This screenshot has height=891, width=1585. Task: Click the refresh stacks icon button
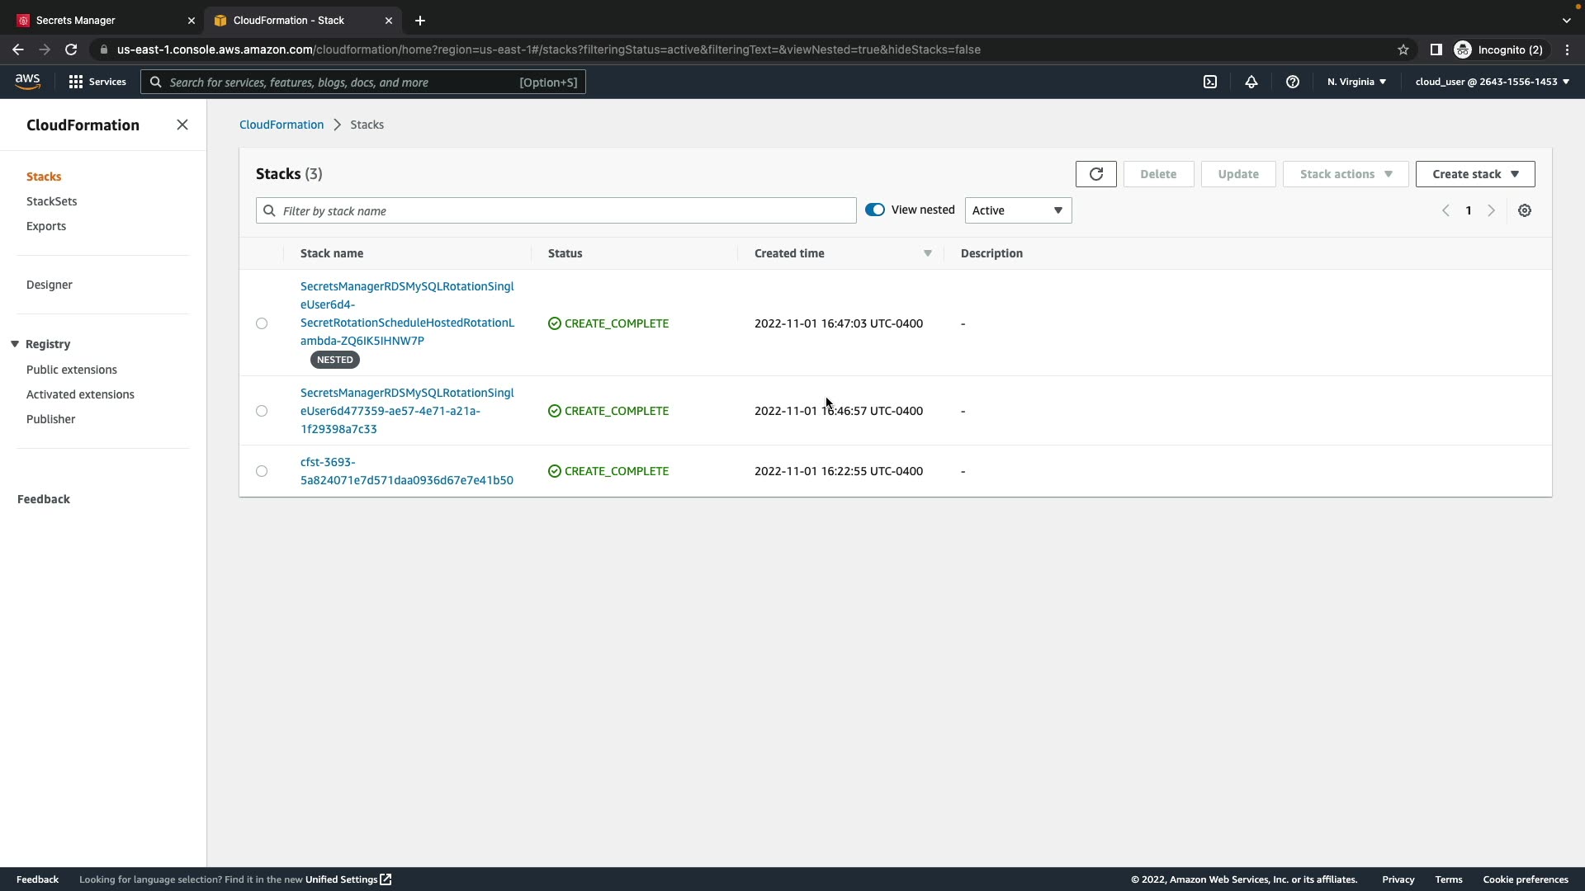click(1095, 174)
